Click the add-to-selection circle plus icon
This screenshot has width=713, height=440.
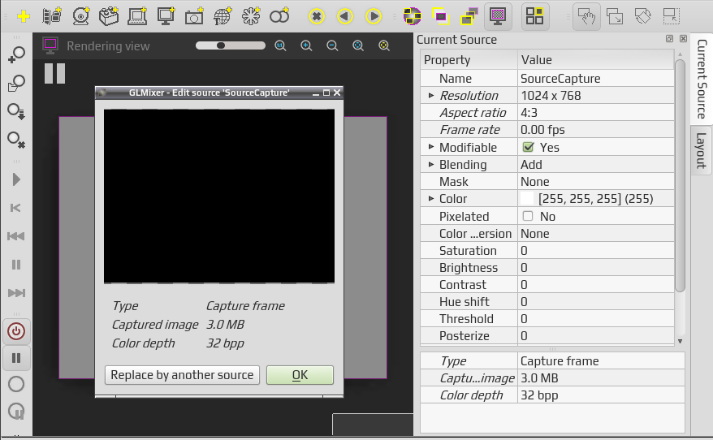pyautogui.click(x=16, y=54)
